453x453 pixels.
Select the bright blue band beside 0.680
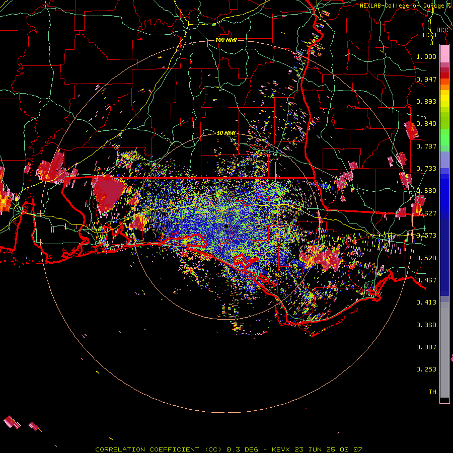click(444, 196)
